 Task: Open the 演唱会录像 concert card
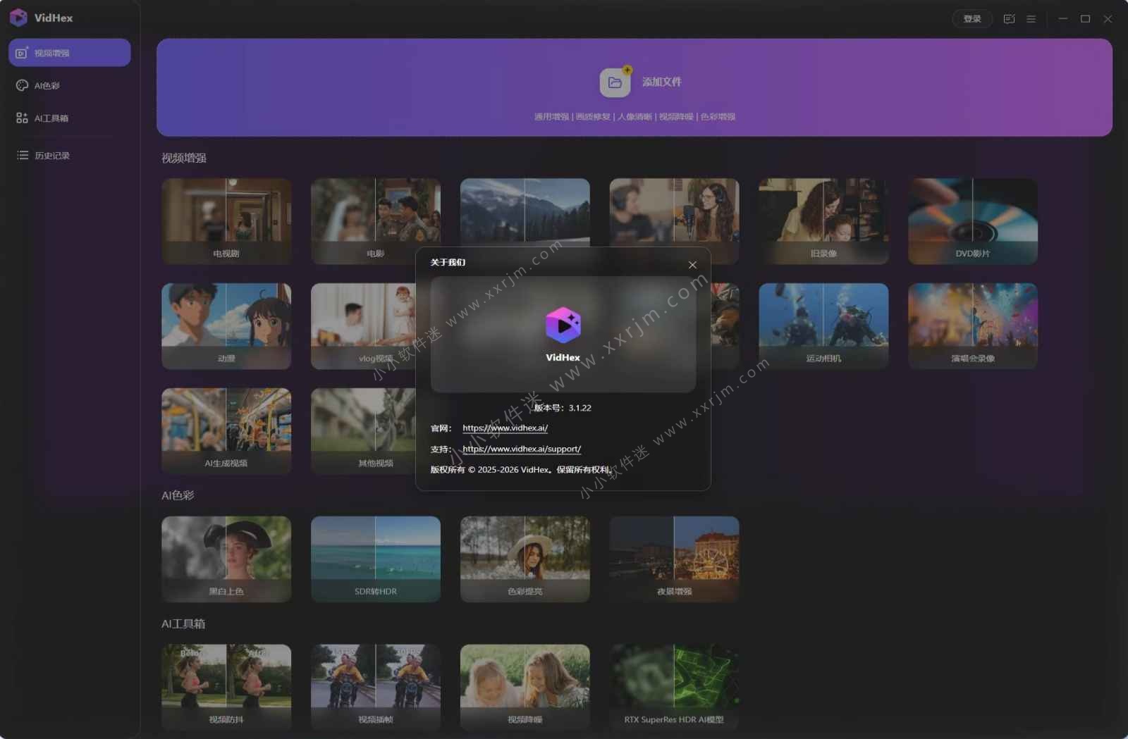(x=973, y=326)
